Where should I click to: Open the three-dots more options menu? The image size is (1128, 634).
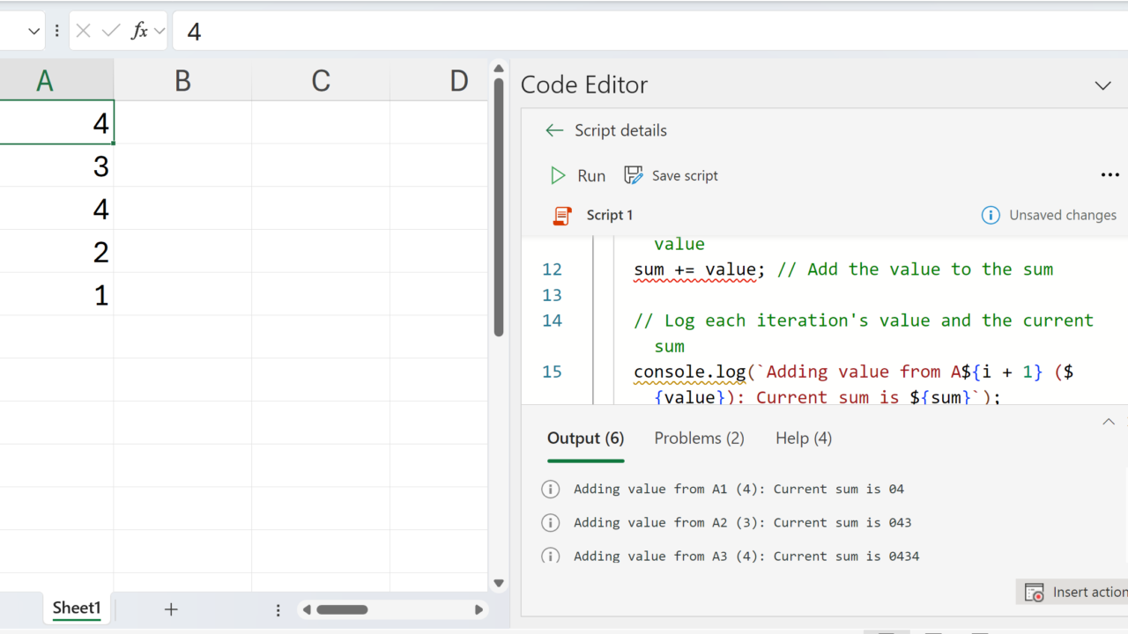pyautogui.click(x=1109, y=175)
